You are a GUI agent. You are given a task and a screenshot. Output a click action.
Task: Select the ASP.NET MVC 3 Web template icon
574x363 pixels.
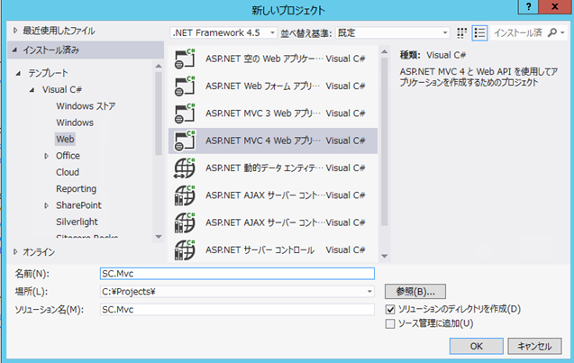185,113
